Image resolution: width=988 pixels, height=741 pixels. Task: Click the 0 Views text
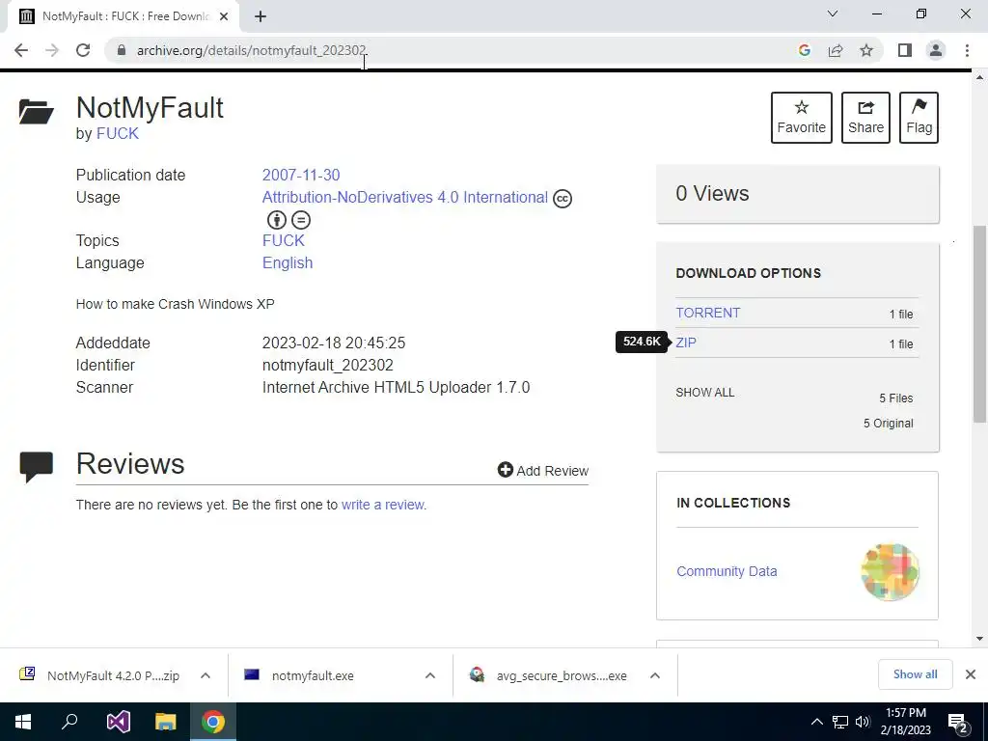click(712, 193)
